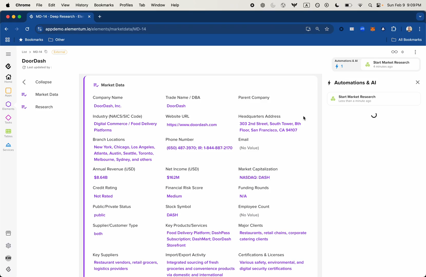Click the Market Data section header icon

(96, 85)
